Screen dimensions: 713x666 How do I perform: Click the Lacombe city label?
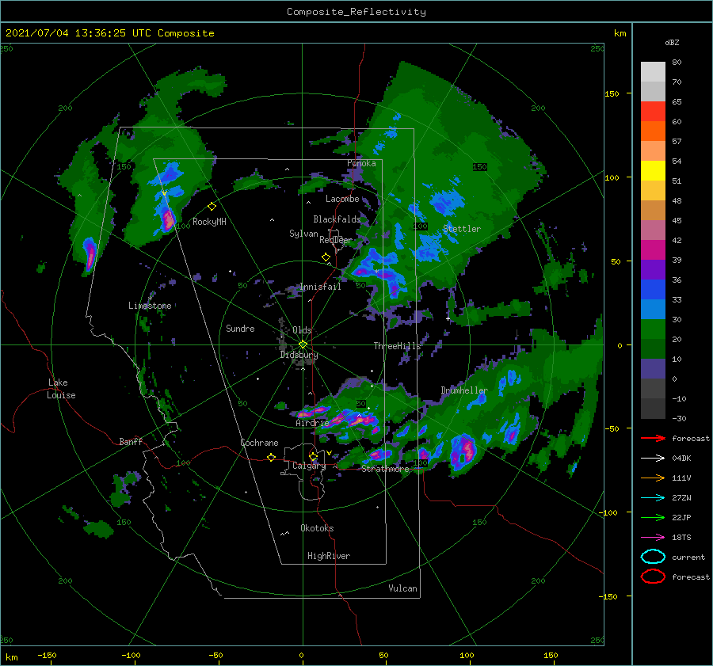[342, 199]
